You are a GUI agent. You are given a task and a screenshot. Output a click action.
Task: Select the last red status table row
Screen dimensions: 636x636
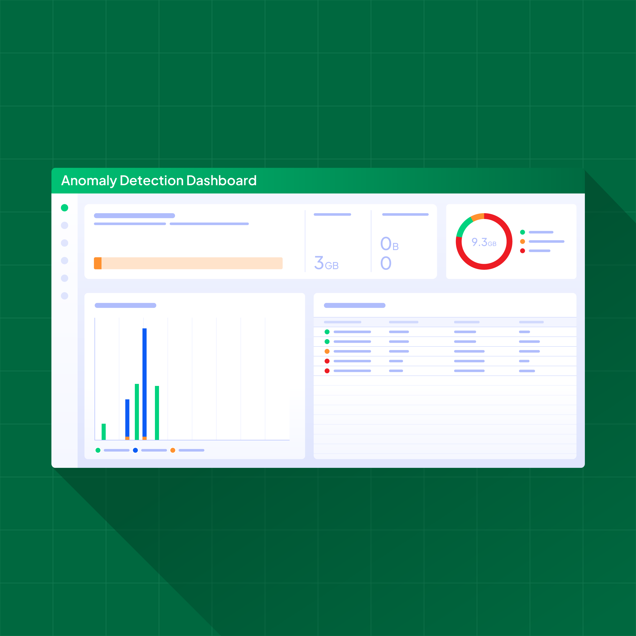(x=352, y=371)
